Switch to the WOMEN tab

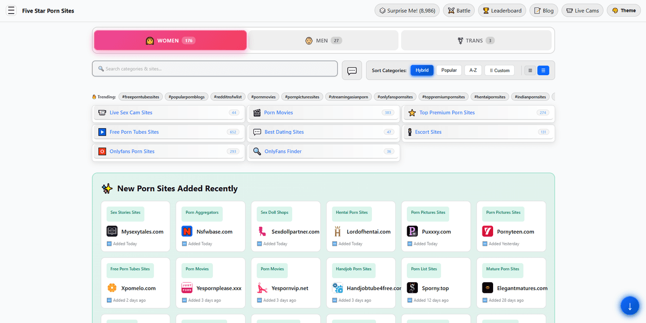tap(170, 40)
